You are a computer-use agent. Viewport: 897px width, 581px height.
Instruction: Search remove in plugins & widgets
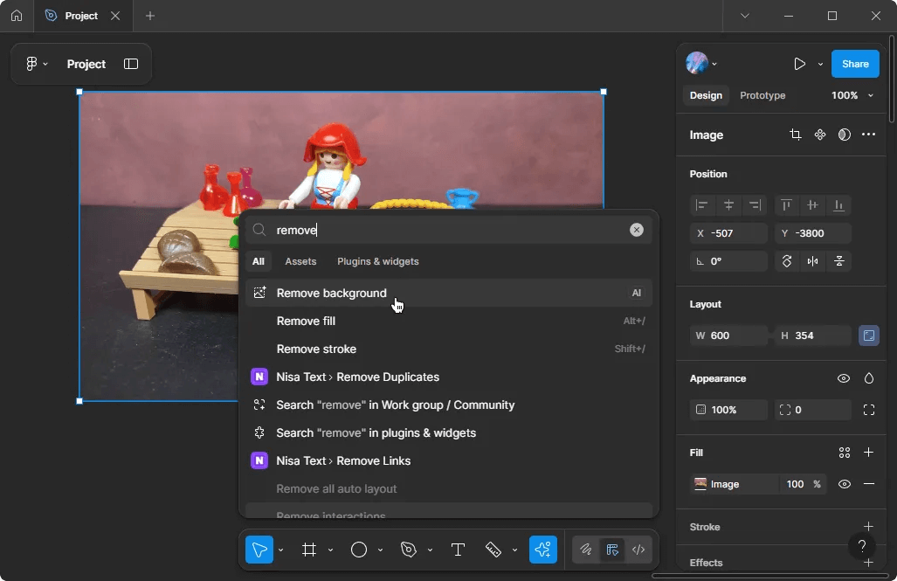point(449,433)
